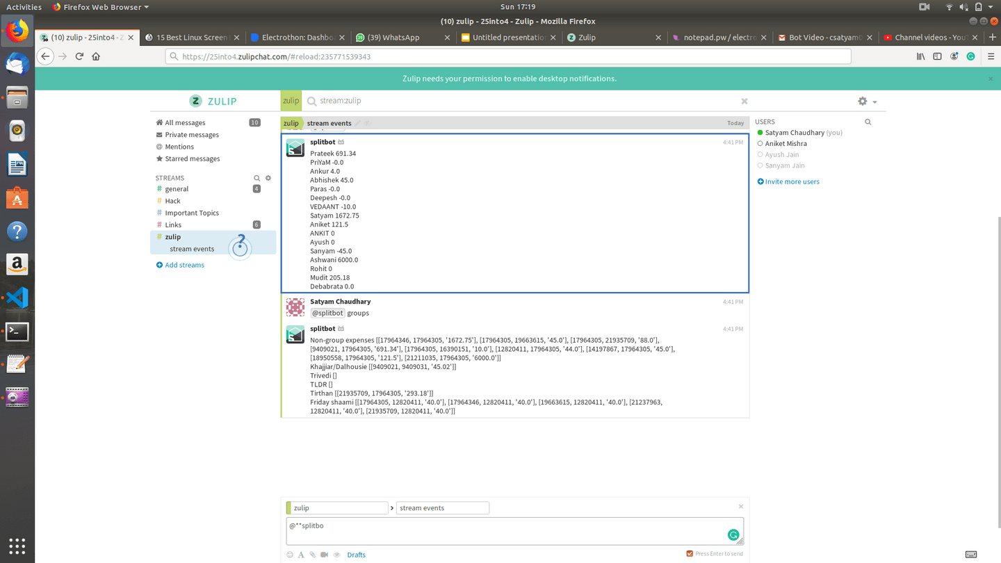Viewport: 1001px width, 563px height.
Task: Focus the message text area with @**splitbo
Action: click(514, 531)
